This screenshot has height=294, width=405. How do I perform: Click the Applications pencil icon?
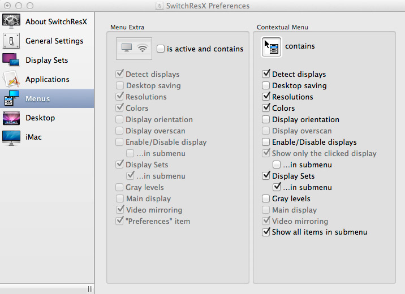[x=11, y=79]
